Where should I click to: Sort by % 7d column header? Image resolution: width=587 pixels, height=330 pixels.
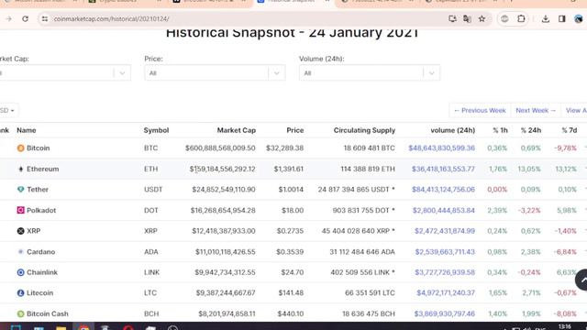point(569,130)
